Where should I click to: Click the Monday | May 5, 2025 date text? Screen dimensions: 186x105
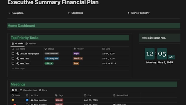pyautogui.click(x=159, y=63)
